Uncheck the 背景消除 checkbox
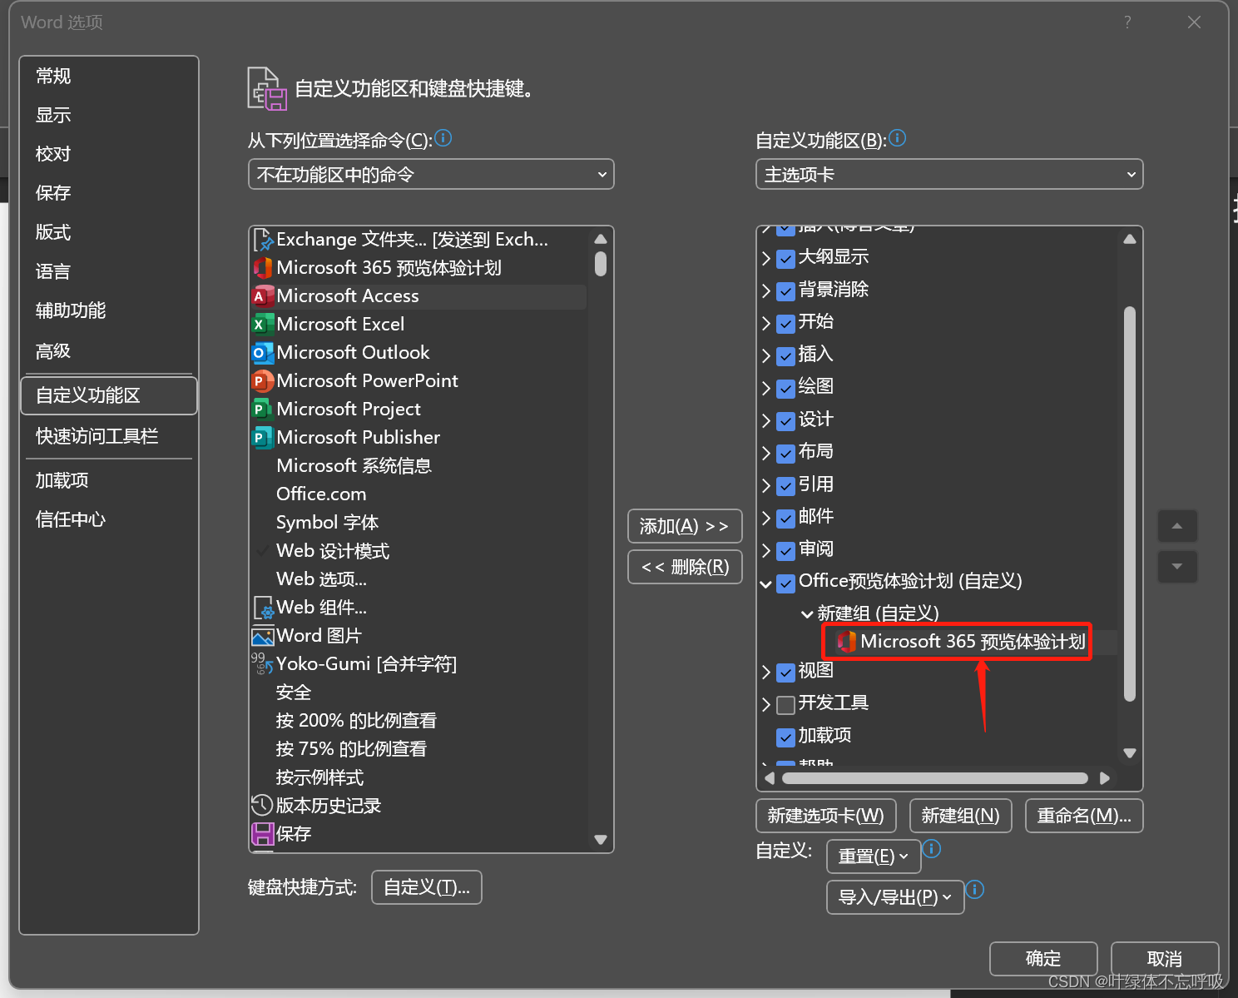Viewport: 1238px width, 998px height. coord(785,291)
